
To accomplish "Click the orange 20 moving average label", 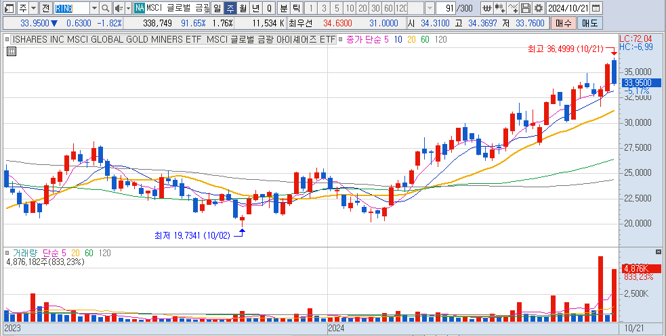I will pos(411,39).
